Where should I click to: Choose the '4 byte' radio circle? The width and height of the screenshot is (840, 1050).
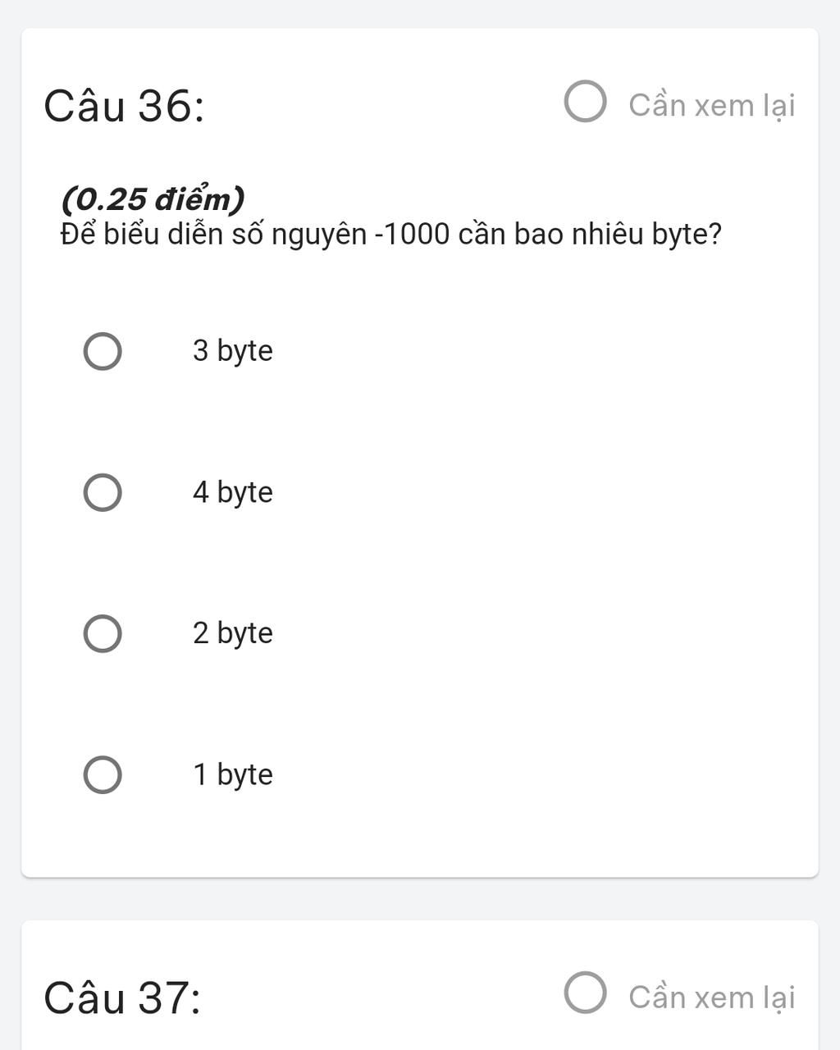point(103,493)
